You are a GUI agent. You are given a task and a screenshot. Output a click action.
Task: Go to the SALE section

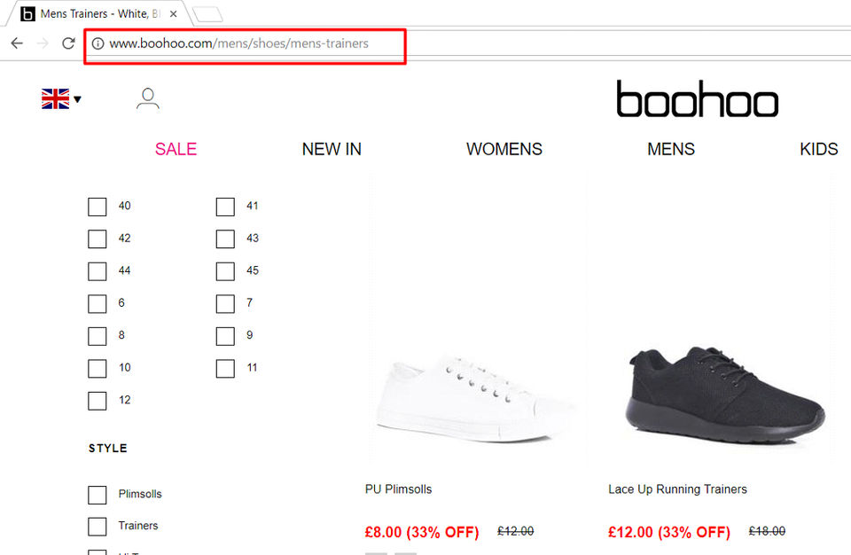click(176, 149)
